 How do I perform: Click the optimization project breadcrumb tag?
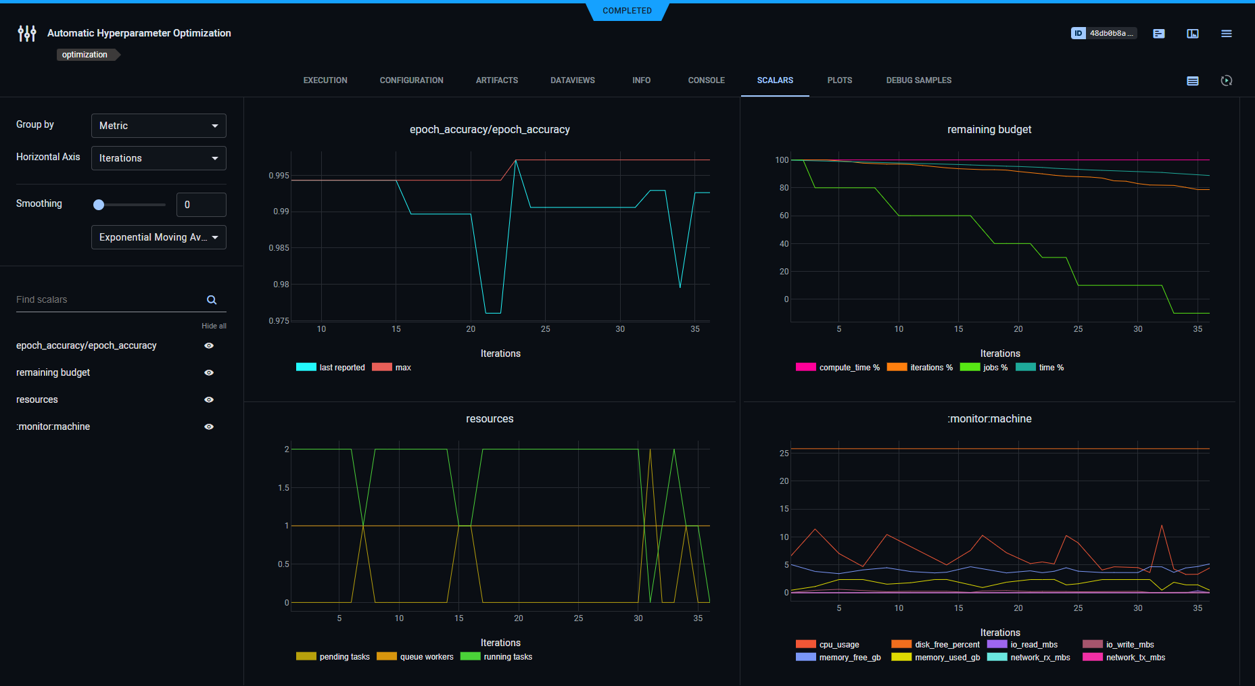(84, 55)
